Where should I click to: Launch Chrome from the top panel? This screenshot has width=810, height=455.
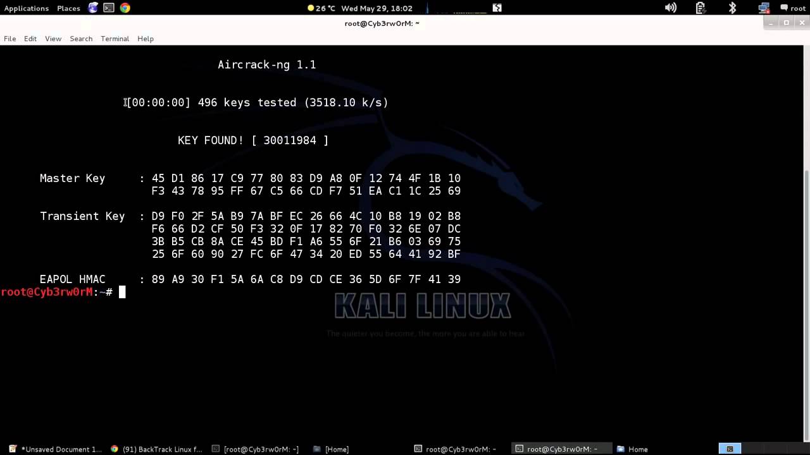tap(125, 8)
